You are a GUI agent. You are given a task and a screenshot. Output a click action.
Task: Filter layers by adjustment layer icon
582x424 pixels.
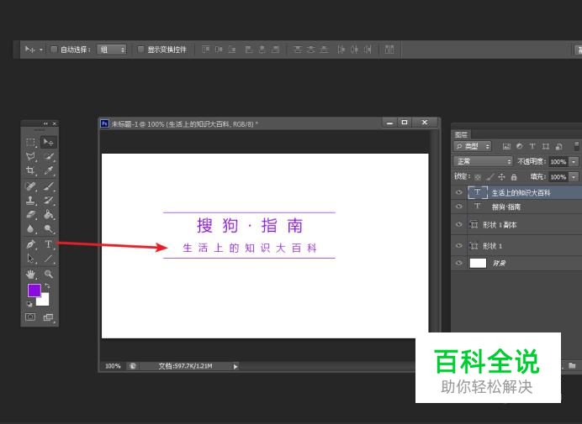point(519,146)
